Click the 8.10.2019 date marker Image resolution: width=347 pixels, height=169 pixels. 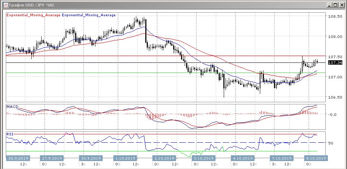click(x=317, y=158)
